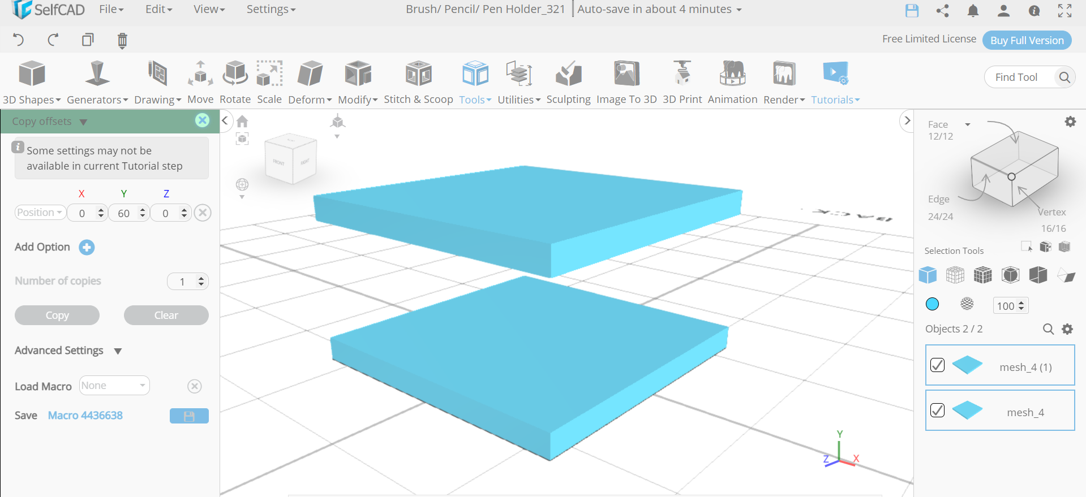The width and height of the screenshot is (1086, 497).
Task: Expand the Deform dropdown
Action: tap(310, 83)
